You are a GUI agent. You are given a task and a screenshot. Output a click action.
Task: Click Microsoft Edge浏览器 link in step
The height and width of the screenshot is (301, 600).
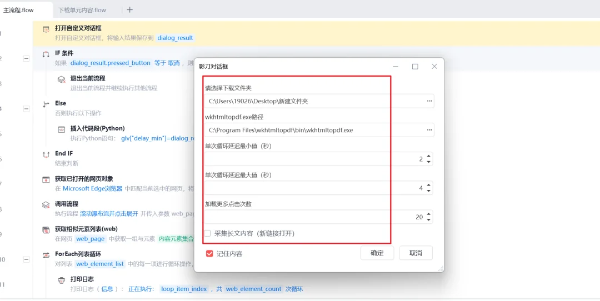(93, 188)
